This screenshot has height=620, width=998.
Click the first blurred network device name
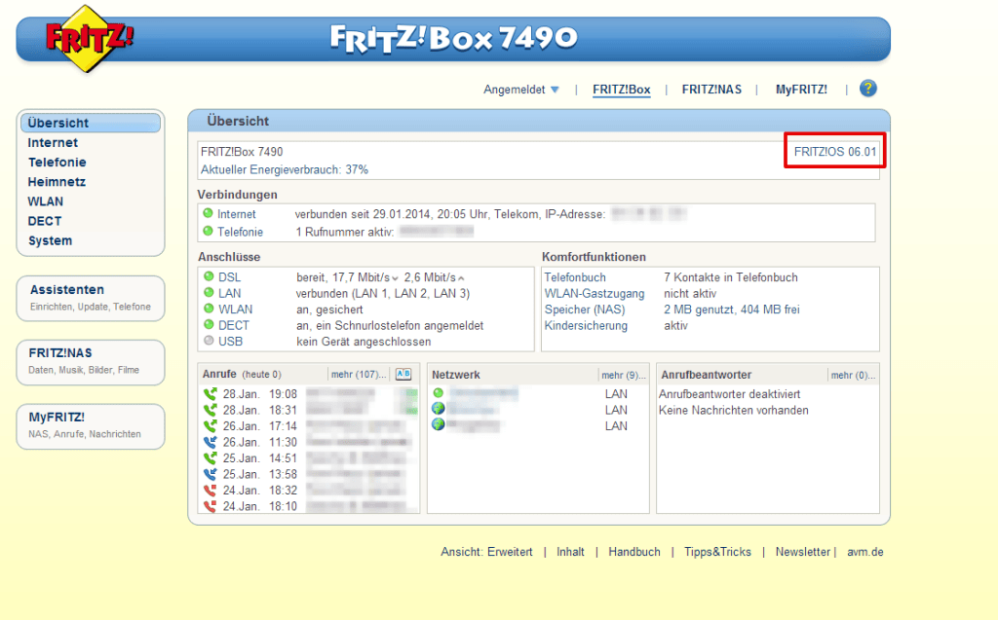pos(483,393)
